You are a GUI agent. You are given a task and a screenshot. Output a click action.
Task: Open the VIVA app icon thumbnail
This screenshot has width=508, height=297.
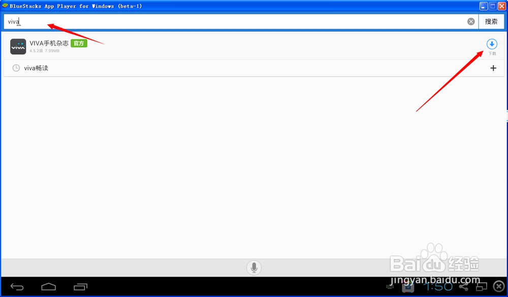pyautogui.click(x=18, y=47)
